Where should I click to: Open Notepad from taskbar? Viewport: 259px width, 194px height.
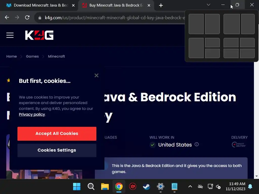click(x=175, y=187)
